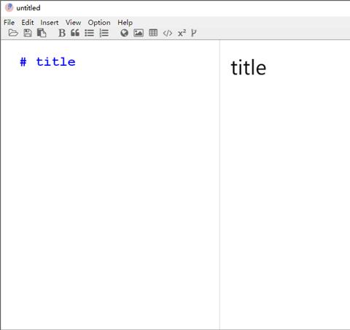Insert math formula using x² icon
350x330 pixels.
182,33
